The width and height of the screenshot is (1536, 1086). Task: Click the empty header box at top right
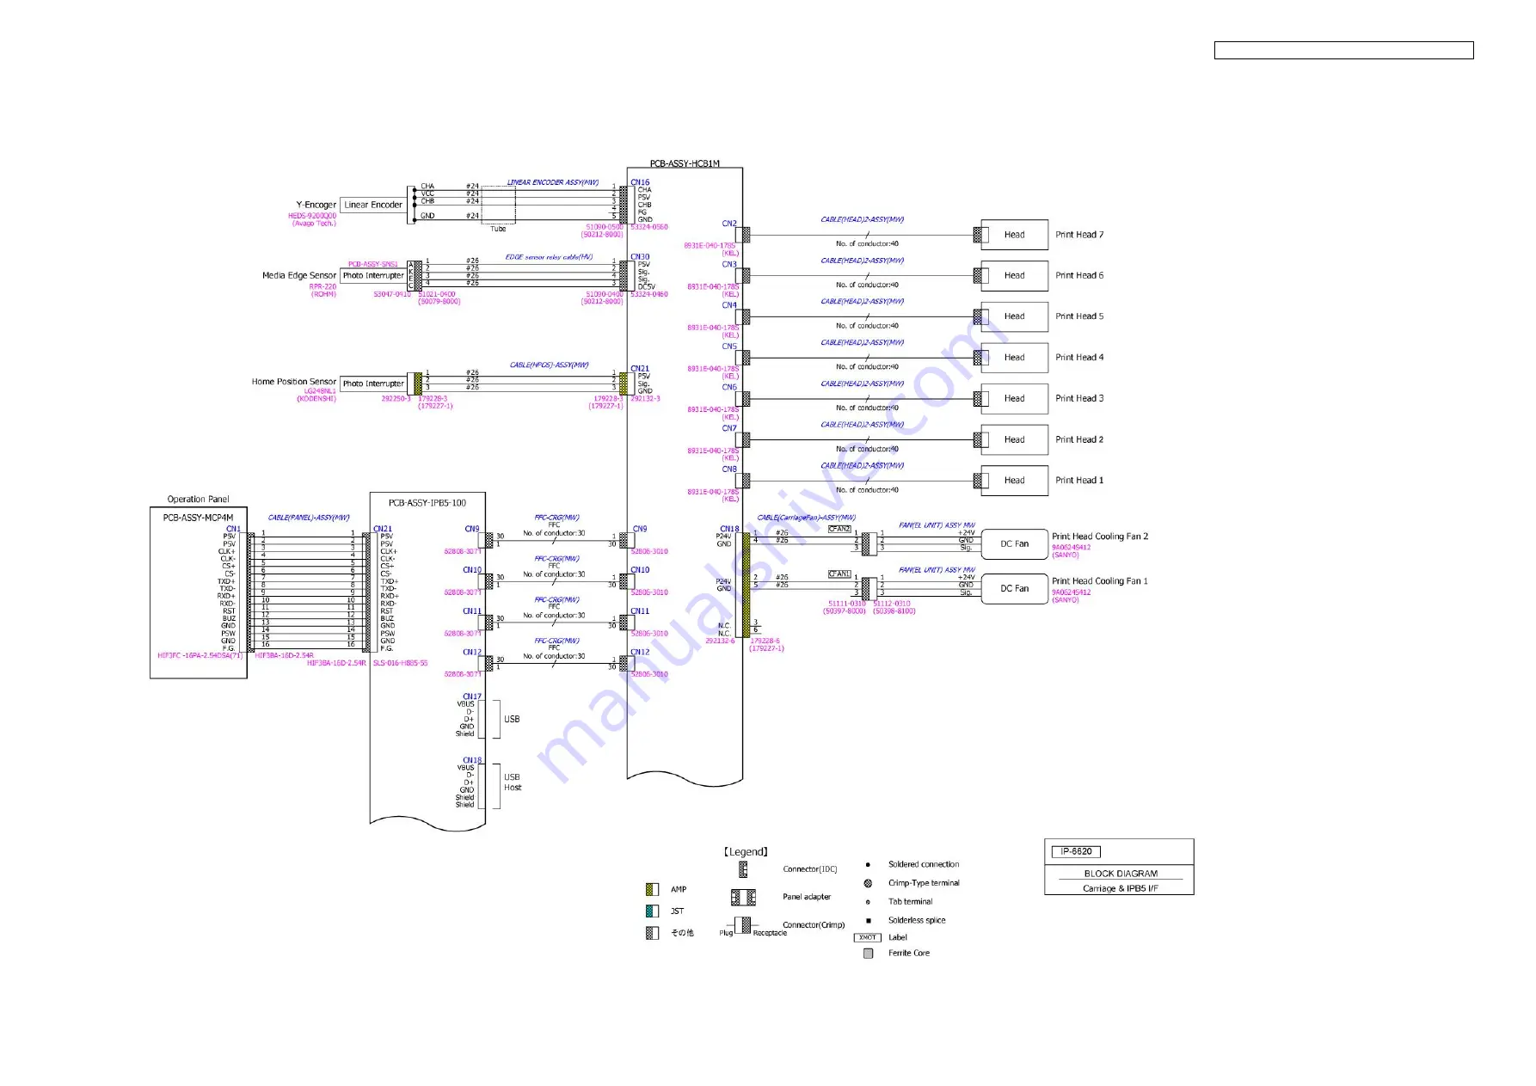tap(1343, 51)
